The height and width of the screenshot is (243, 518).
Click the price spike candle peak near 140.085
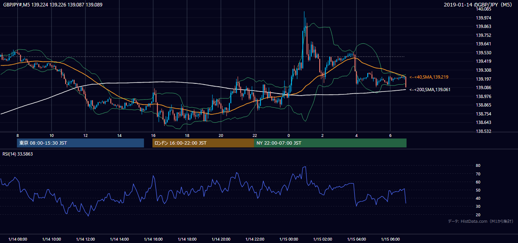[304, 12]
